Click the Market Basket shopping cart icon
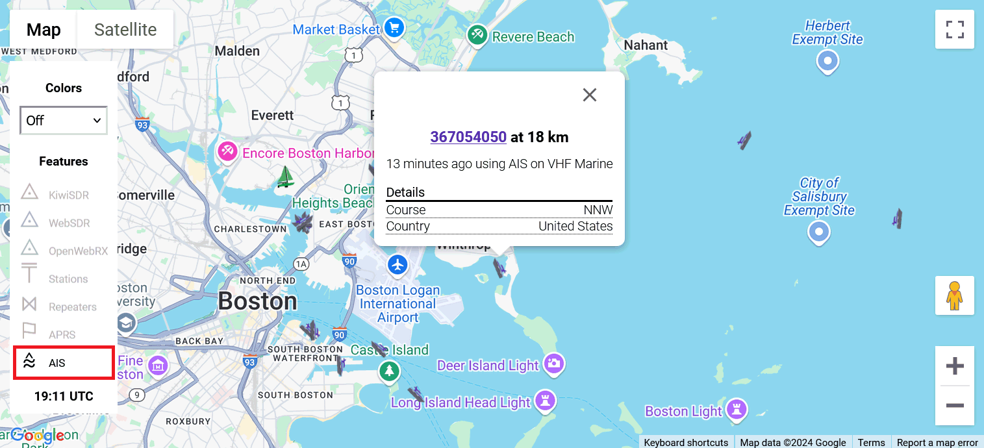The image size is (984, 448). [x=394, y=28]
